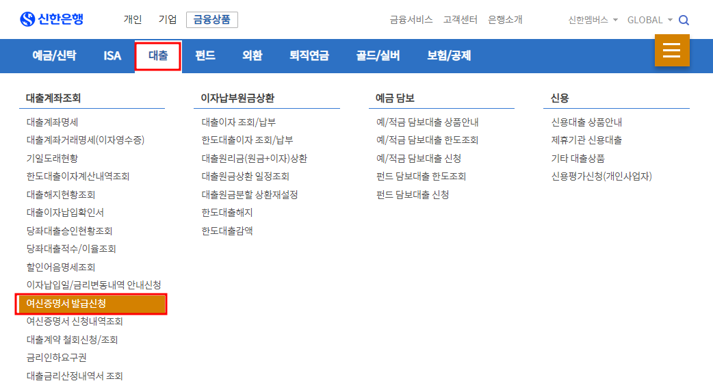Open 펀드 담보대출 신청 link
713x392 pixels.
point(413,195)
